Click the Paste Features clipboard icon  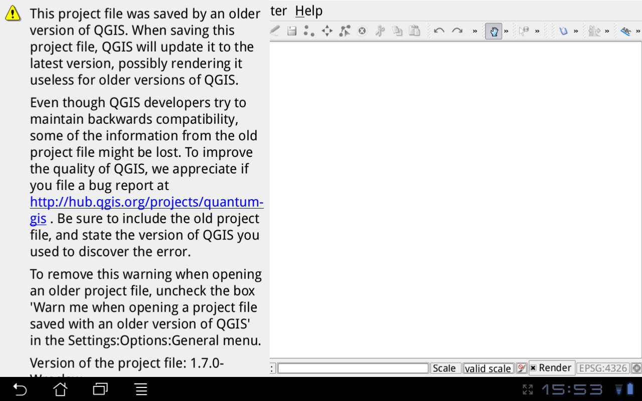[x=414, y=31]
